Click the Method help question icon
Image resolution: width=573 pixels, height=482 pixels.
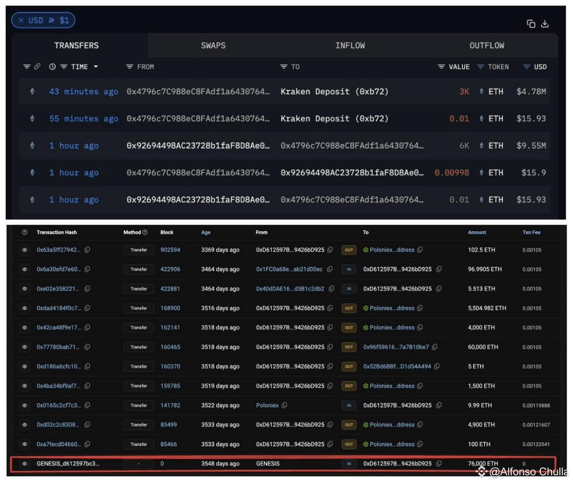click(145, 232)
